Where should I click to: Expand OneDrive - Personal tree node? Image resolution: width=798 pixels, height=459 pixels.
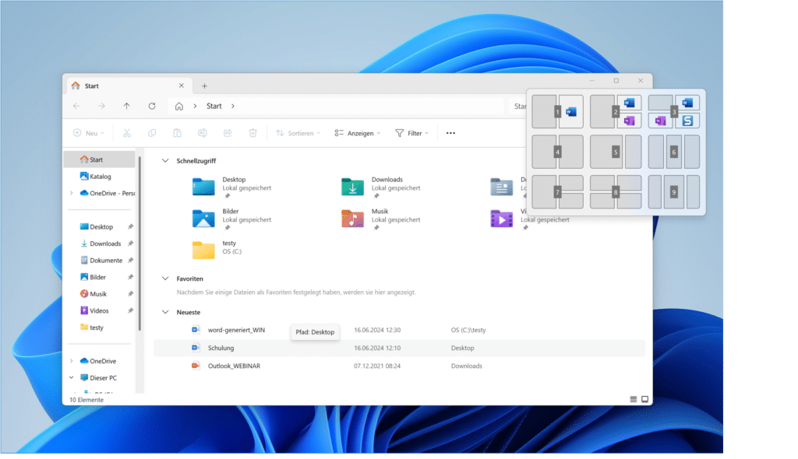pos(72,193)
